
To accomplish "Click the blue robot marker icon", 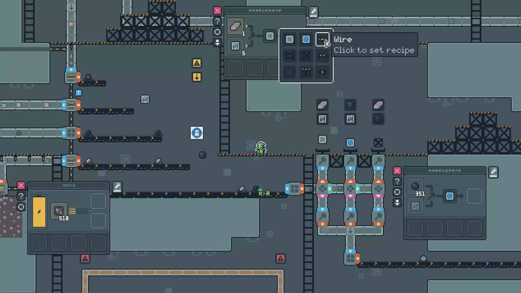I will click(x=197, y=133).
